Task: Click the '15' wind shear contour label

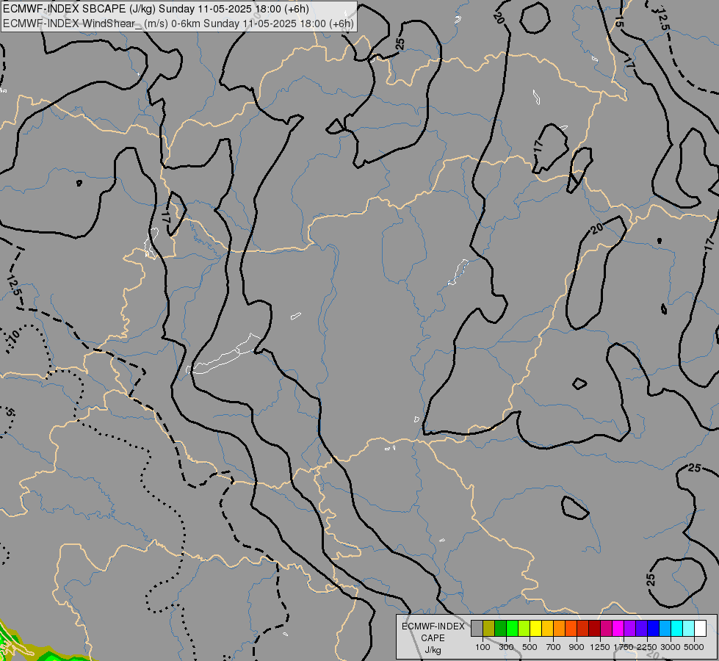Action: (x=618, y=21)
